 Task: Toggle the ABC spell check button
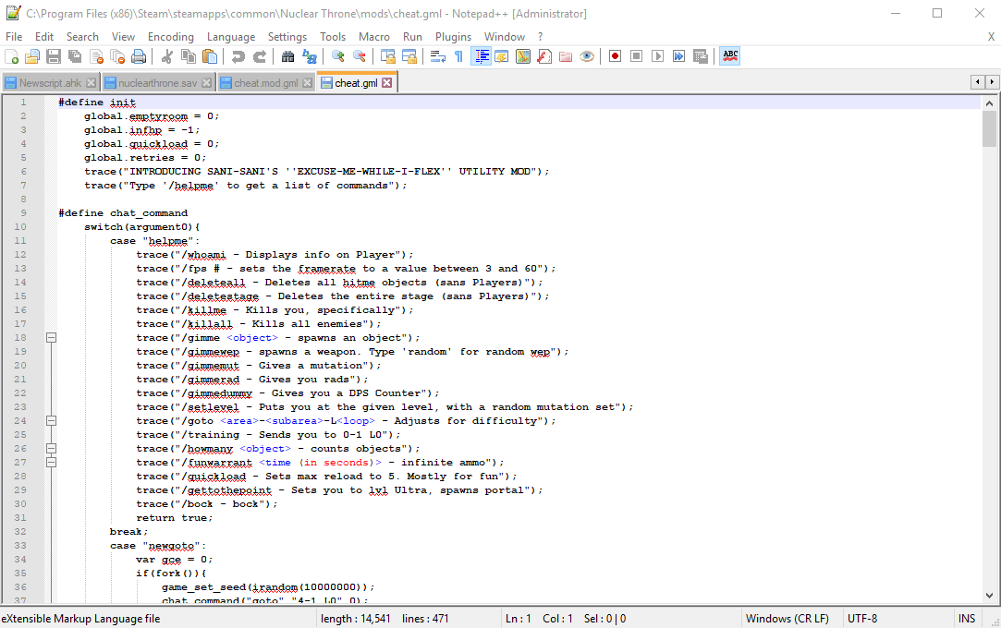pyautogui.click(x=730, y=56)
